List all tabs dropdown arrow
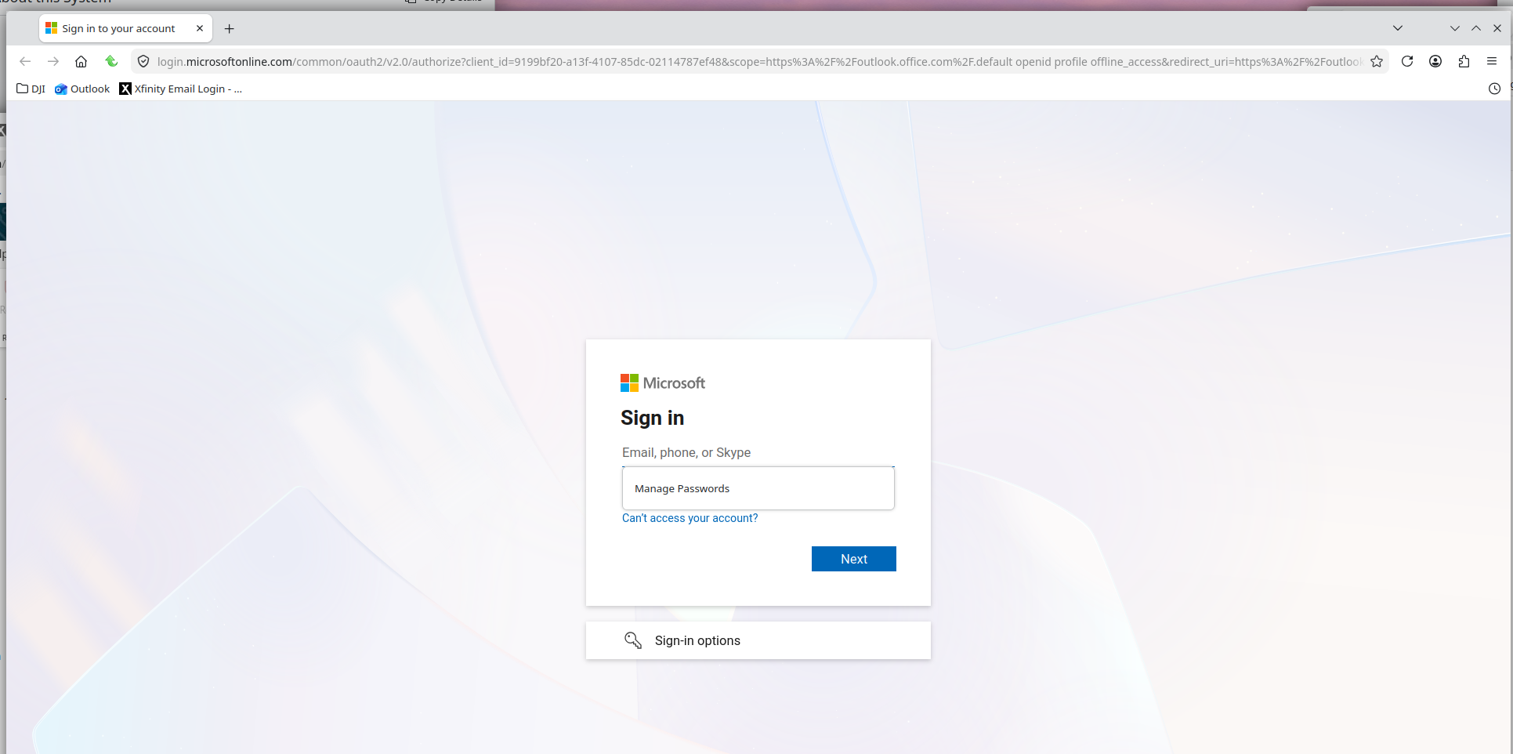This screenshot has height=754, width=1513. click(x=1398, y=28)
